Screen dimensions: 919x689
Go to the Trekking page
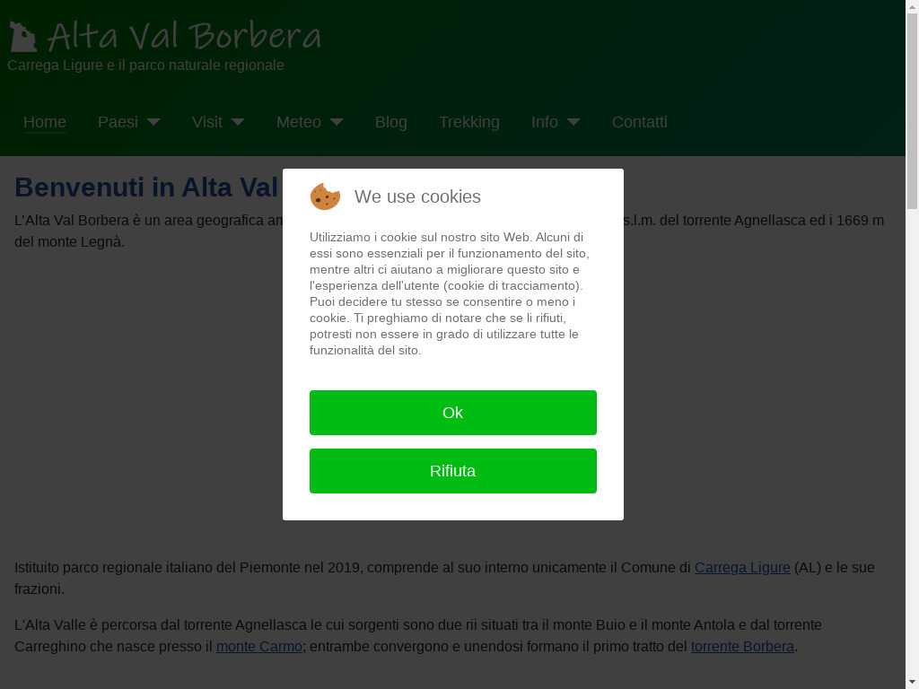pos(469,122)
